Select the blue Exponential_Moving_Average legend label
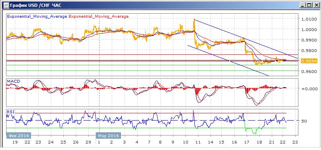Viewport: 321px width, 150px height. [x=37, y=17]
